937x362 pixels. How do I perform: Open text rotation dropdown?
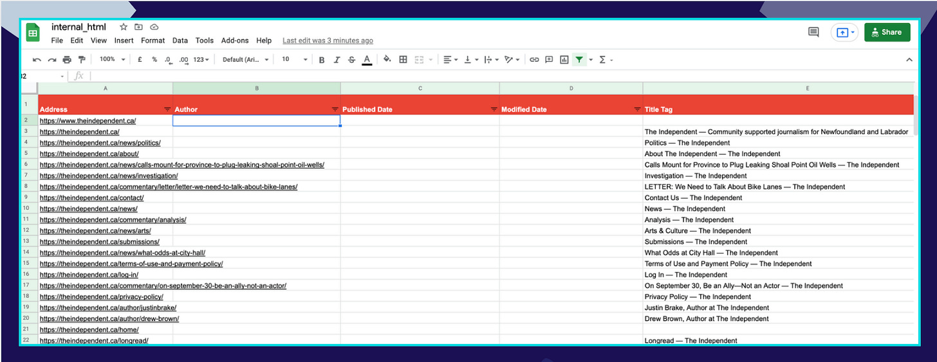(512, 60)
